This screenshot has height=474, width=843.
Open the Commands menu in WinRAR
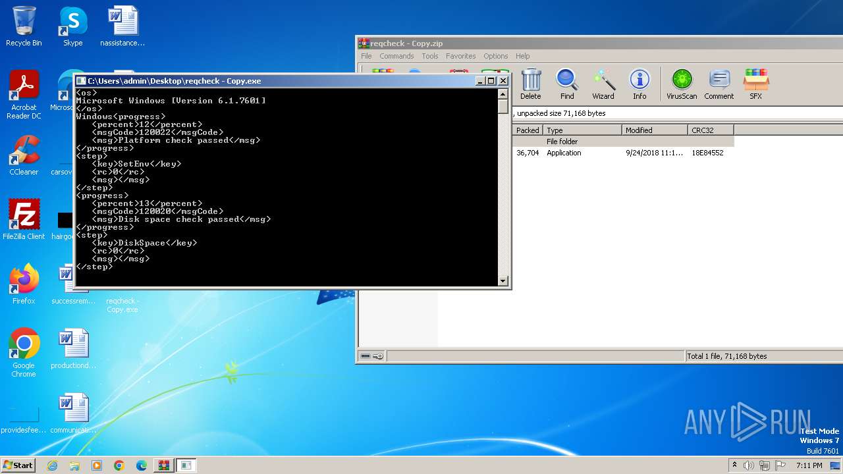[396, 56]
